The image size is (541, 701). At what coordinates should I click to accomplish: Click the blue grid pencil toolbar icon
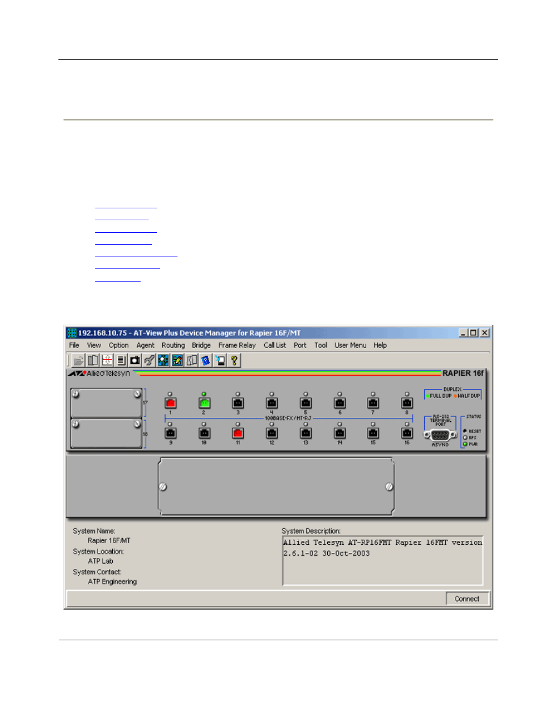coord(178,360)
